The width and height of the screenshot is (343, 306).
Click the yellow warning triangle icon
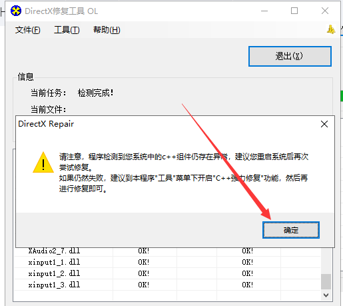[43, 163]
